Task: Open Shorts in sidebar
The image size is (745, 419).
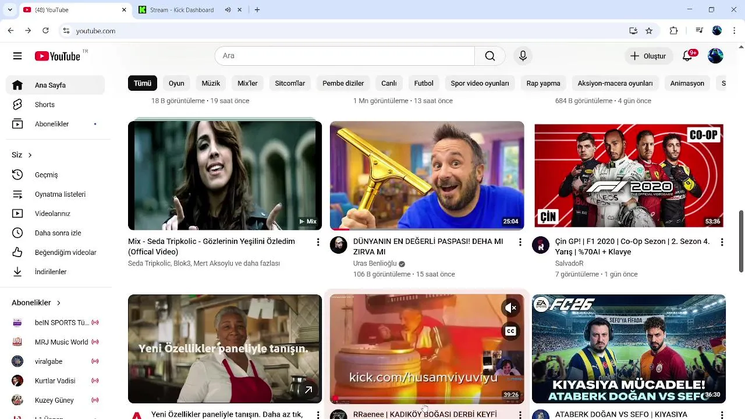Action: click(x=55, y=105)
